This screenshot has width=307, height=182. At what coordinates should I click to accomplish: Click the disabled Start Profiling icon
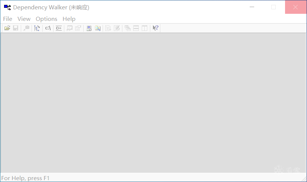(108, 28)
